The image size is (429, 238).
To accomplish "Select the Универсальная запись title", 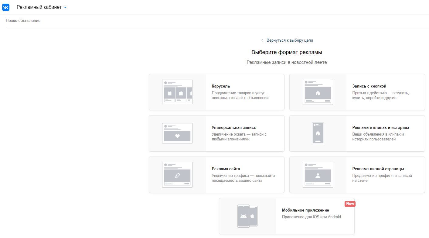I will pyautogui.click(x=234, y=128).
